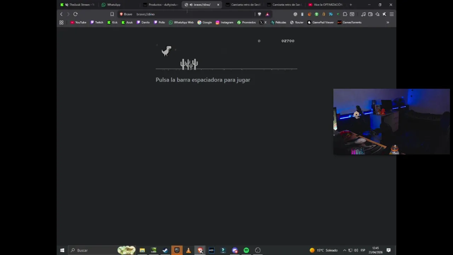Close the brave://dino tab

[218, 5]
